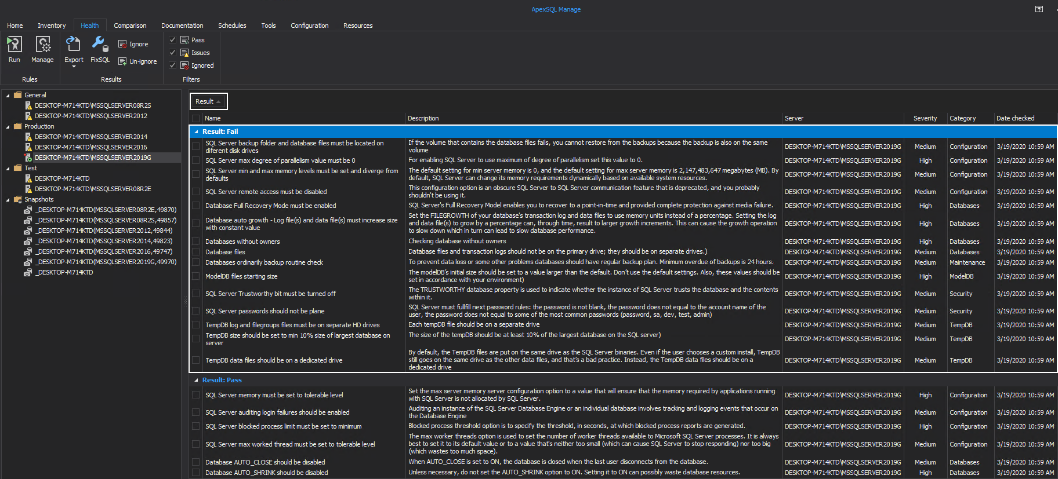Click the Production folder icon

click(x=17, y=126)
